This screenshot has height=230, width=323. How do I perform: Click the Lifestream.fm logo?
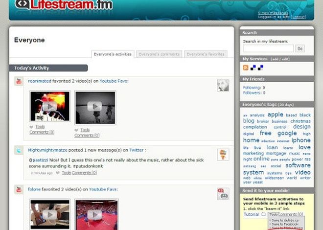pyautogui.click(x=64, y=5)
